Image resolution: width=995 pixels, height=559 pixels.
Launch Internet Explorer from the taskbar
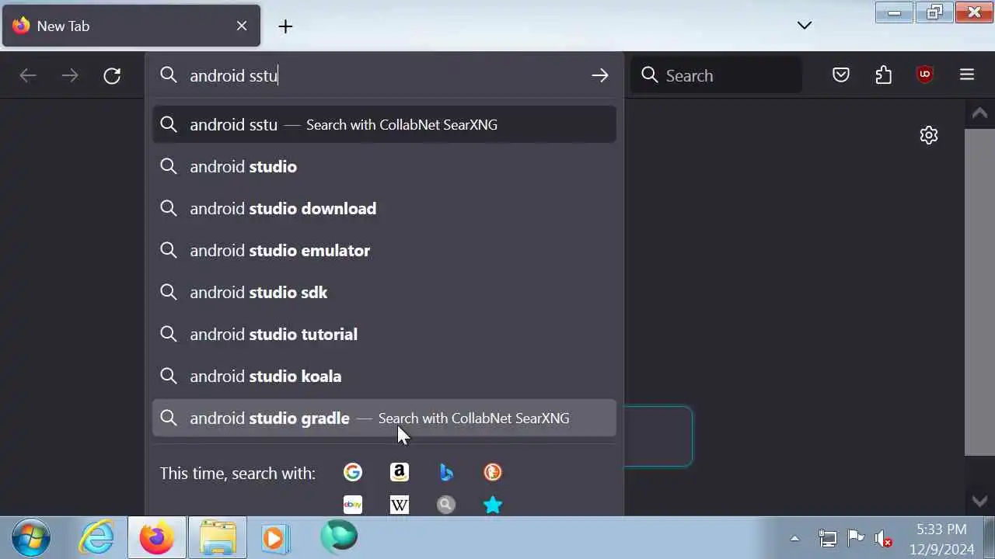(97, 537)
